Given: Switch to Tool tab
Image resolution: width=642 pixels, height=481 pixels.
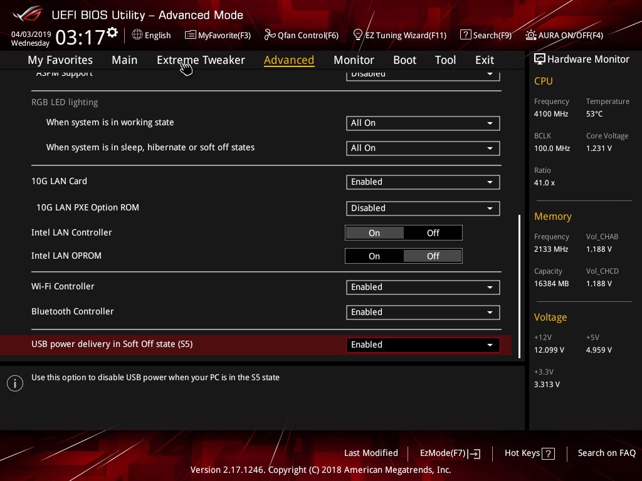Looking at the screenshot, I should click(445, 59).
